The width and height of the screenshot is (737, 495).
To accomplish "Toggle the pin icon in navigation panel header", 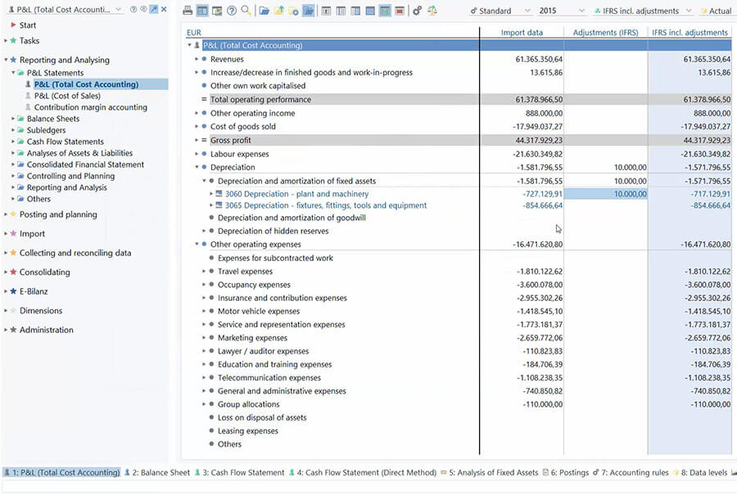I will click(153, 9).
